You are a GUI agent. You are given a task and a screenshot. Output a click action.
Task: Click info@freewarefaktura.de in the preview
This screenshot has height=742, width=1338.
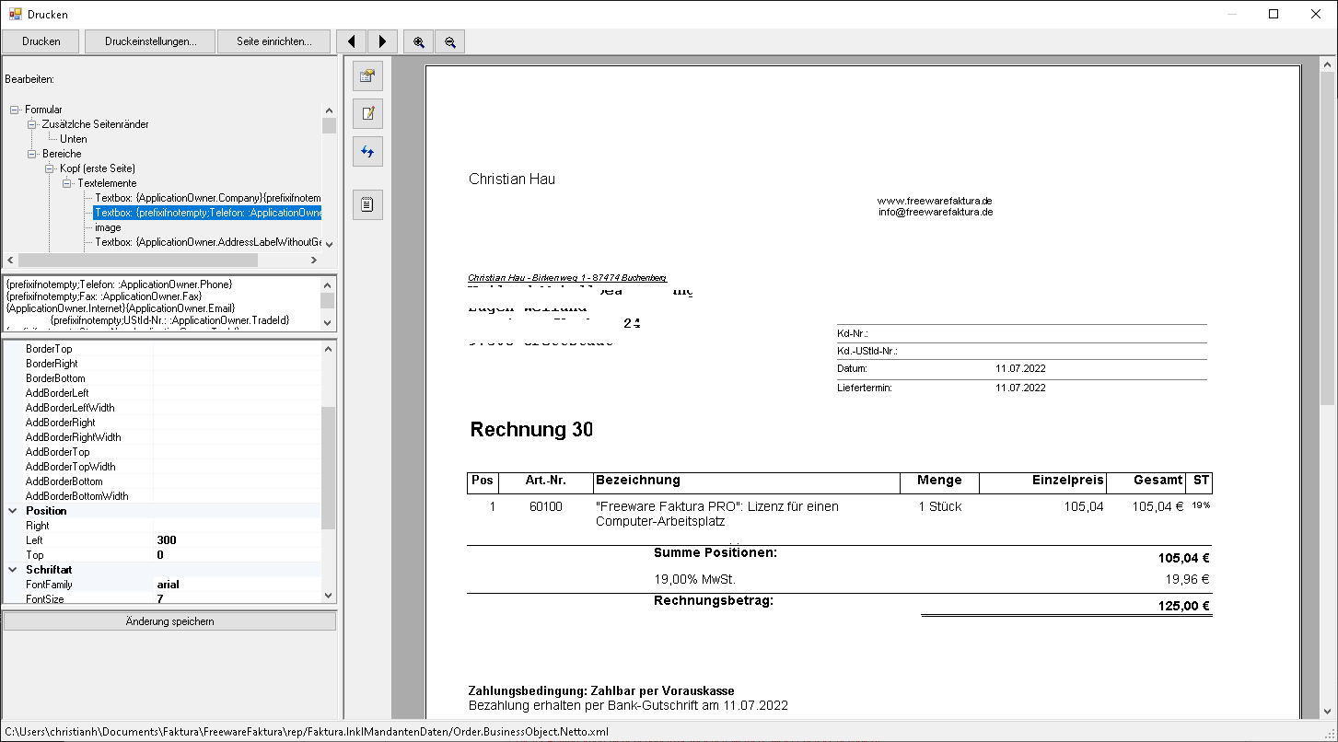tap(936, 212)
